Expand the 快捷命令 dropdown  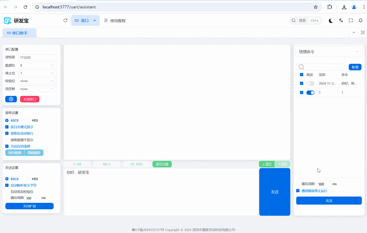(x=329, y=52)
